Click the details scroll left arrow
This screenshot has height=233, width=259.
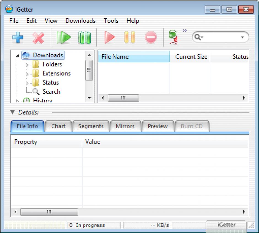(x=15, y=212)
